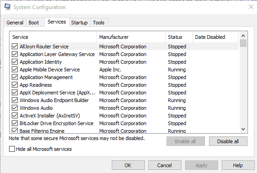Select the Windows Audio row text
The height and width of the screenshot is (173, 257).
(36, 108)
